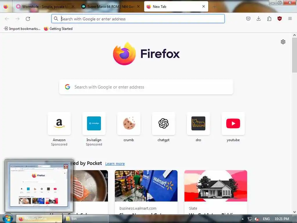
Task: Open the frying pan story image
Action: tap(90, 186)
